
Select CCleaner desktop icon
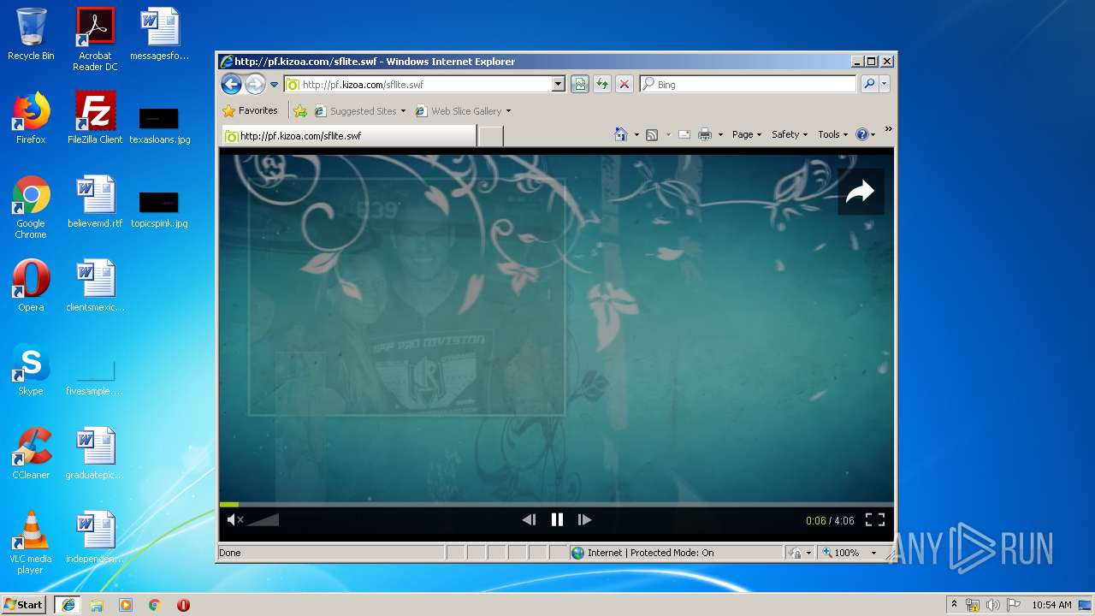pyautogui.click(x=31, y=453)
